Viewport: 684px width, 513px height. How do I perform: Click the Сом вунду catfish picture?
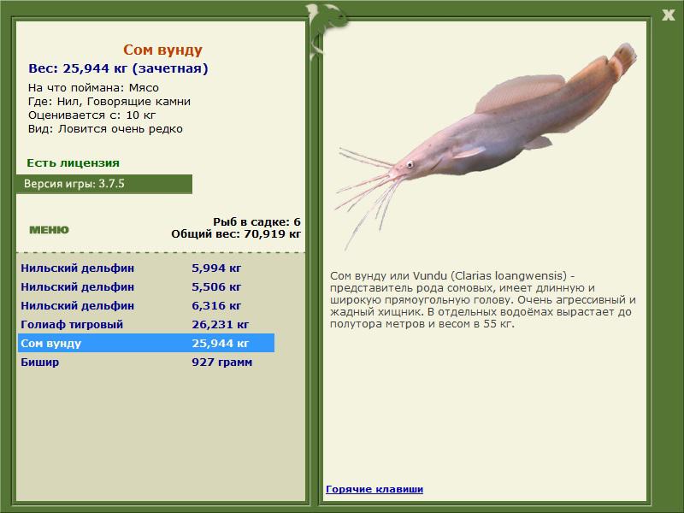click(x=486, y=146)
